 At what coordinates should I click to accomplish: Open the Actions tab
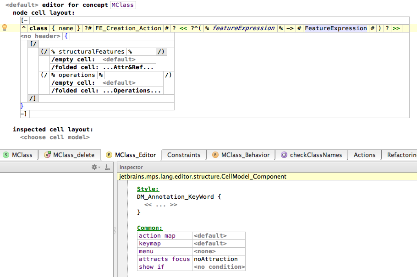pyautogui.click(x=364, y=155)
